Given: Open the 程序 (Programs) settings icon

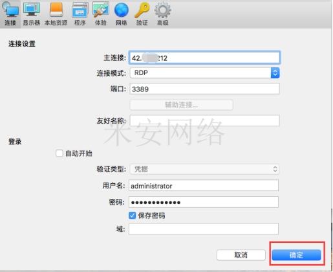Looking at the screenshot, I should click(x=80, y=14).
